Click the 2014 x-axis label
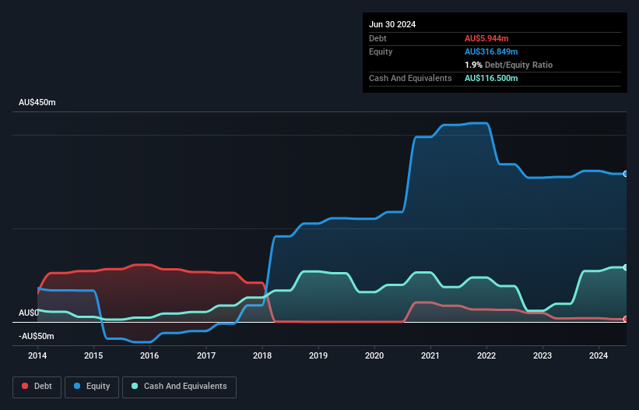639x410 pixels. pos(37,355)
